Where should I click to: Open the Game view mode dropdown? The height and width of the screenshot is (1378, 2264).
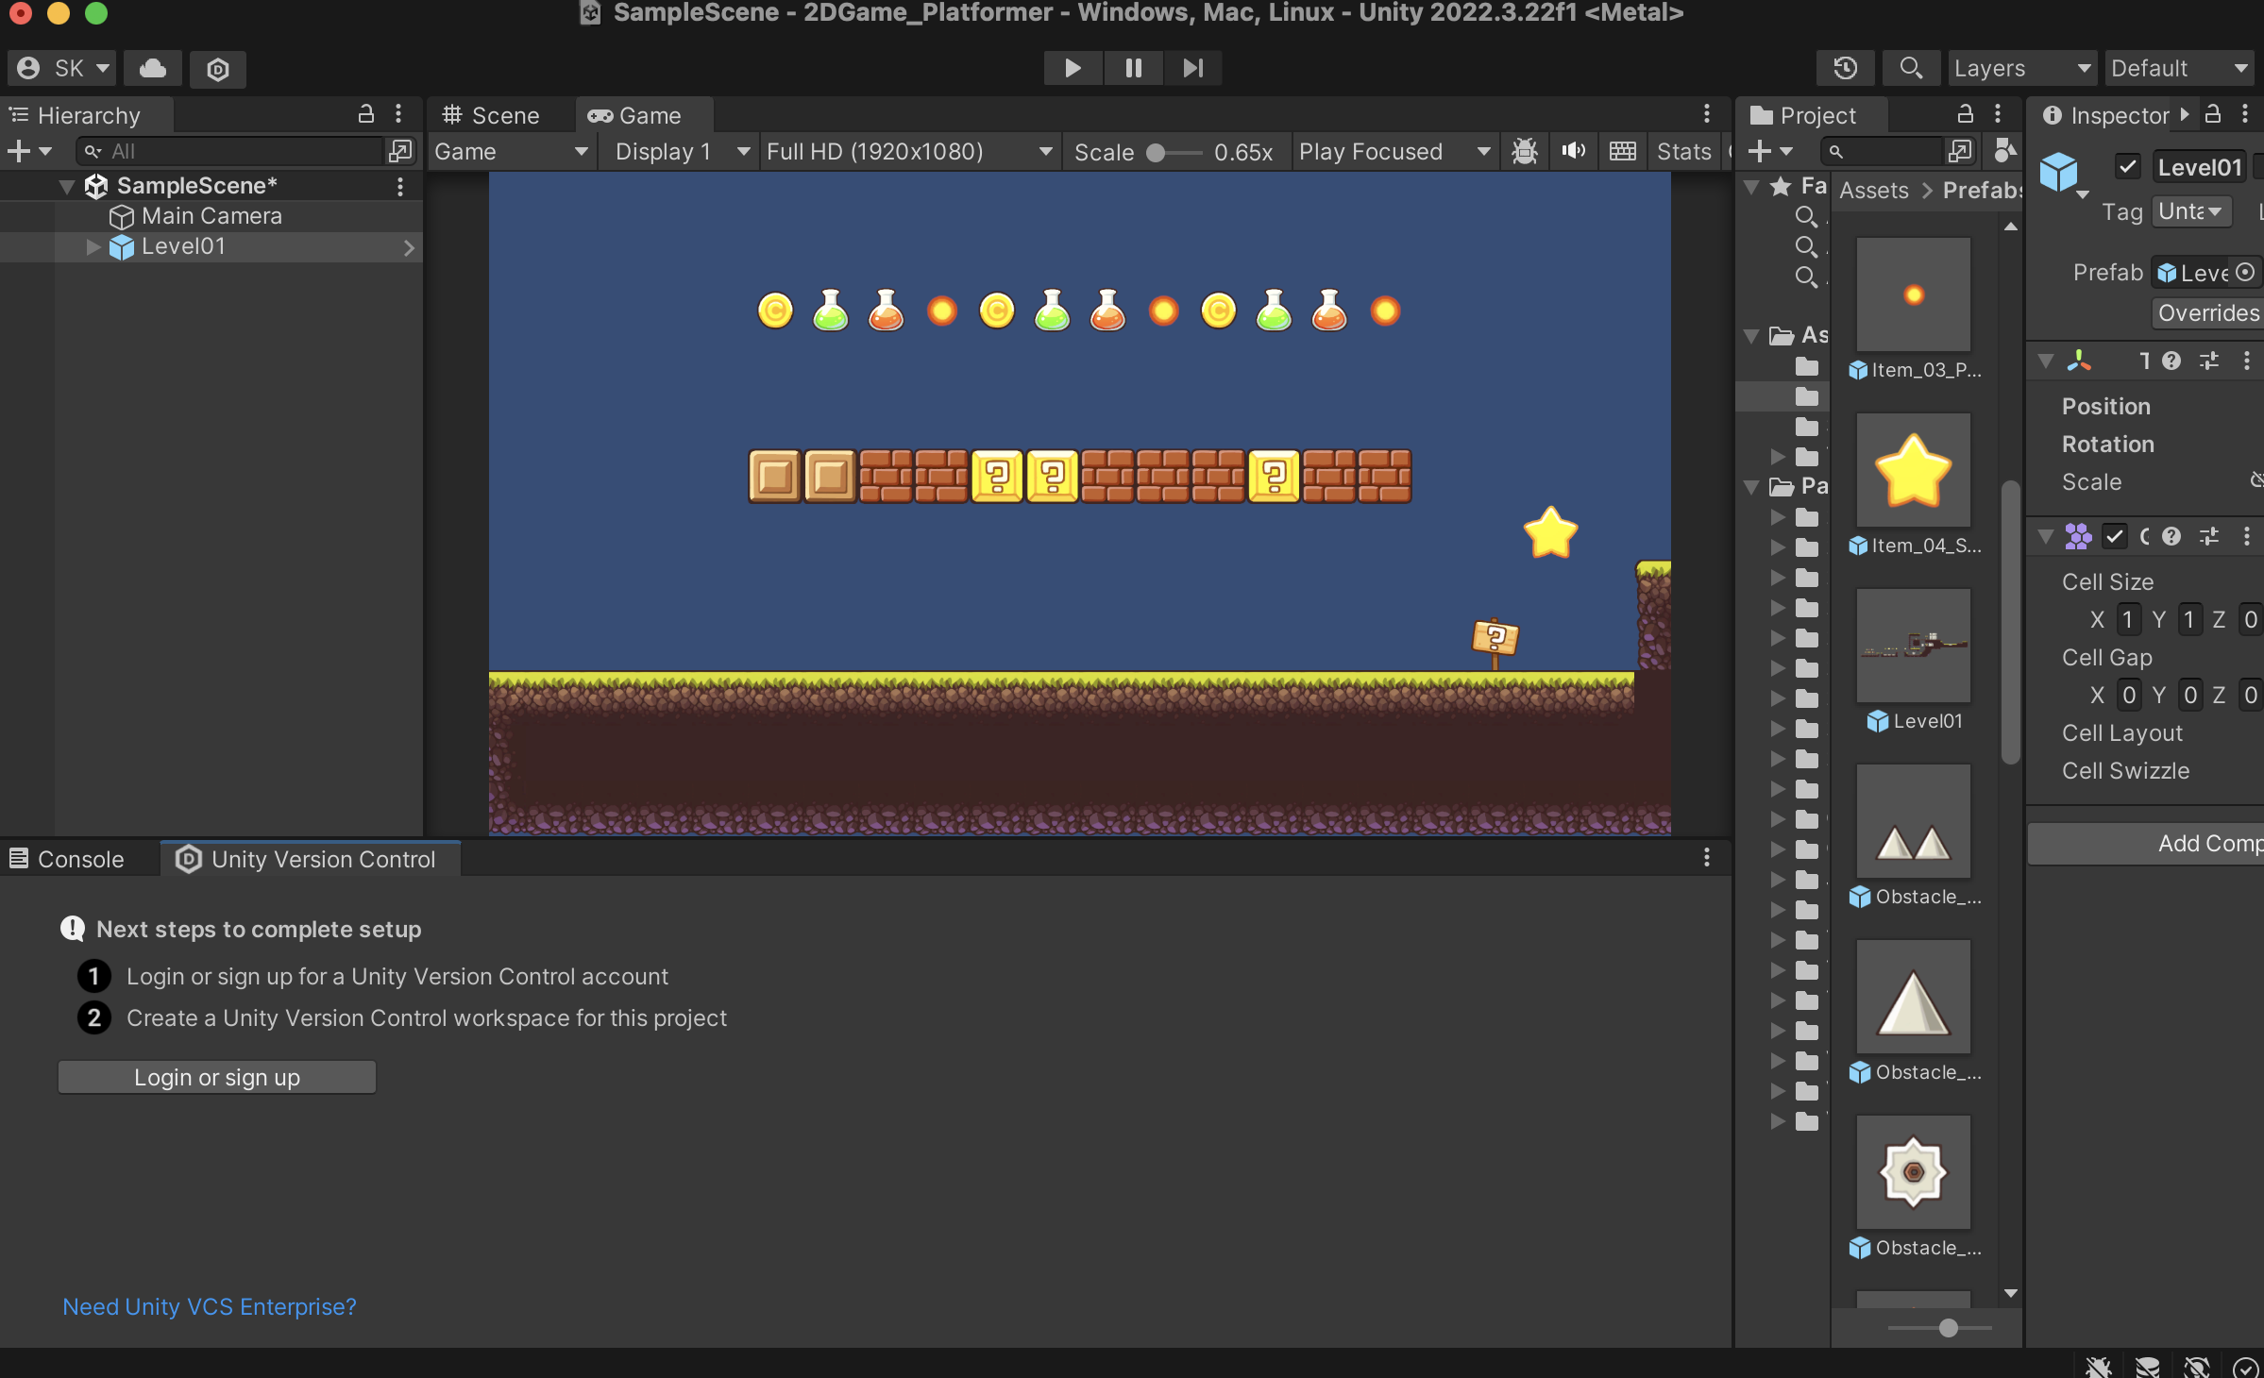[511, 151]
